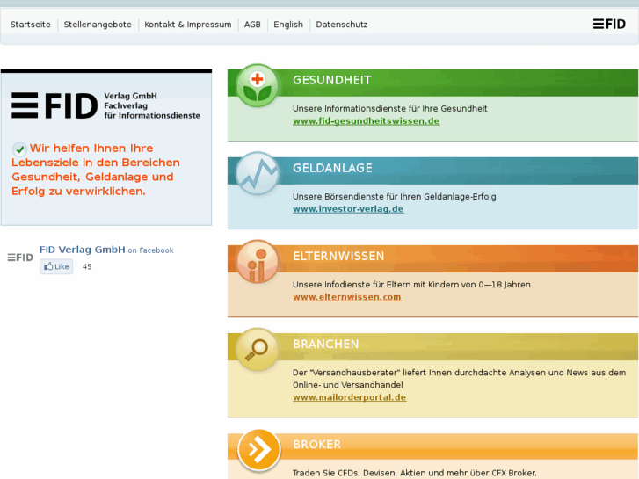
Task: Click the small FID Facebook profile logo
Action: [x=20, y=258]
